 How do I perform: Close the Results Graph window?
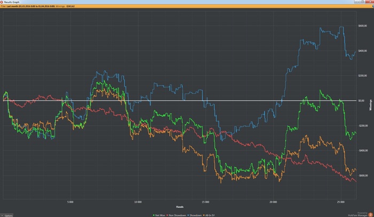[369, 2]
